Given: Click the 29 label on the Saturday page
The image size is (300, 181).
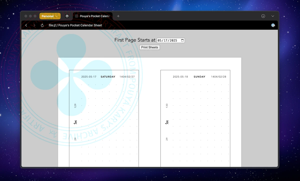Looking at the screenshot, I should (75, 139).
